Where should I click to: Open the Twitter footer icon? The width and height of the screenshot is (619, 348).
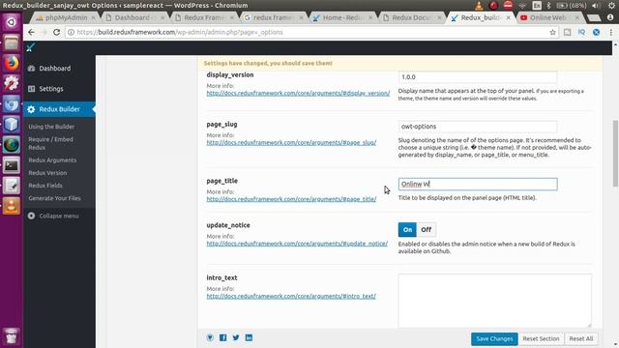(236, 337)
